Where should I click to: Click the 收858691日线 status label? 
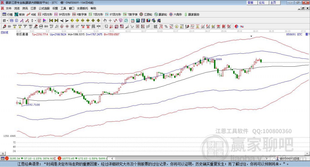(x=290, y=159)
